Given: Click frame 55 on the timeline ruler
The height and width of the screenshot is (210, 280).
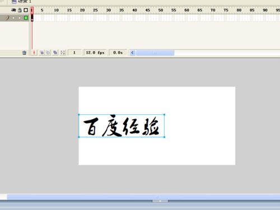Looking at the screenshot, I should (174, 10).
